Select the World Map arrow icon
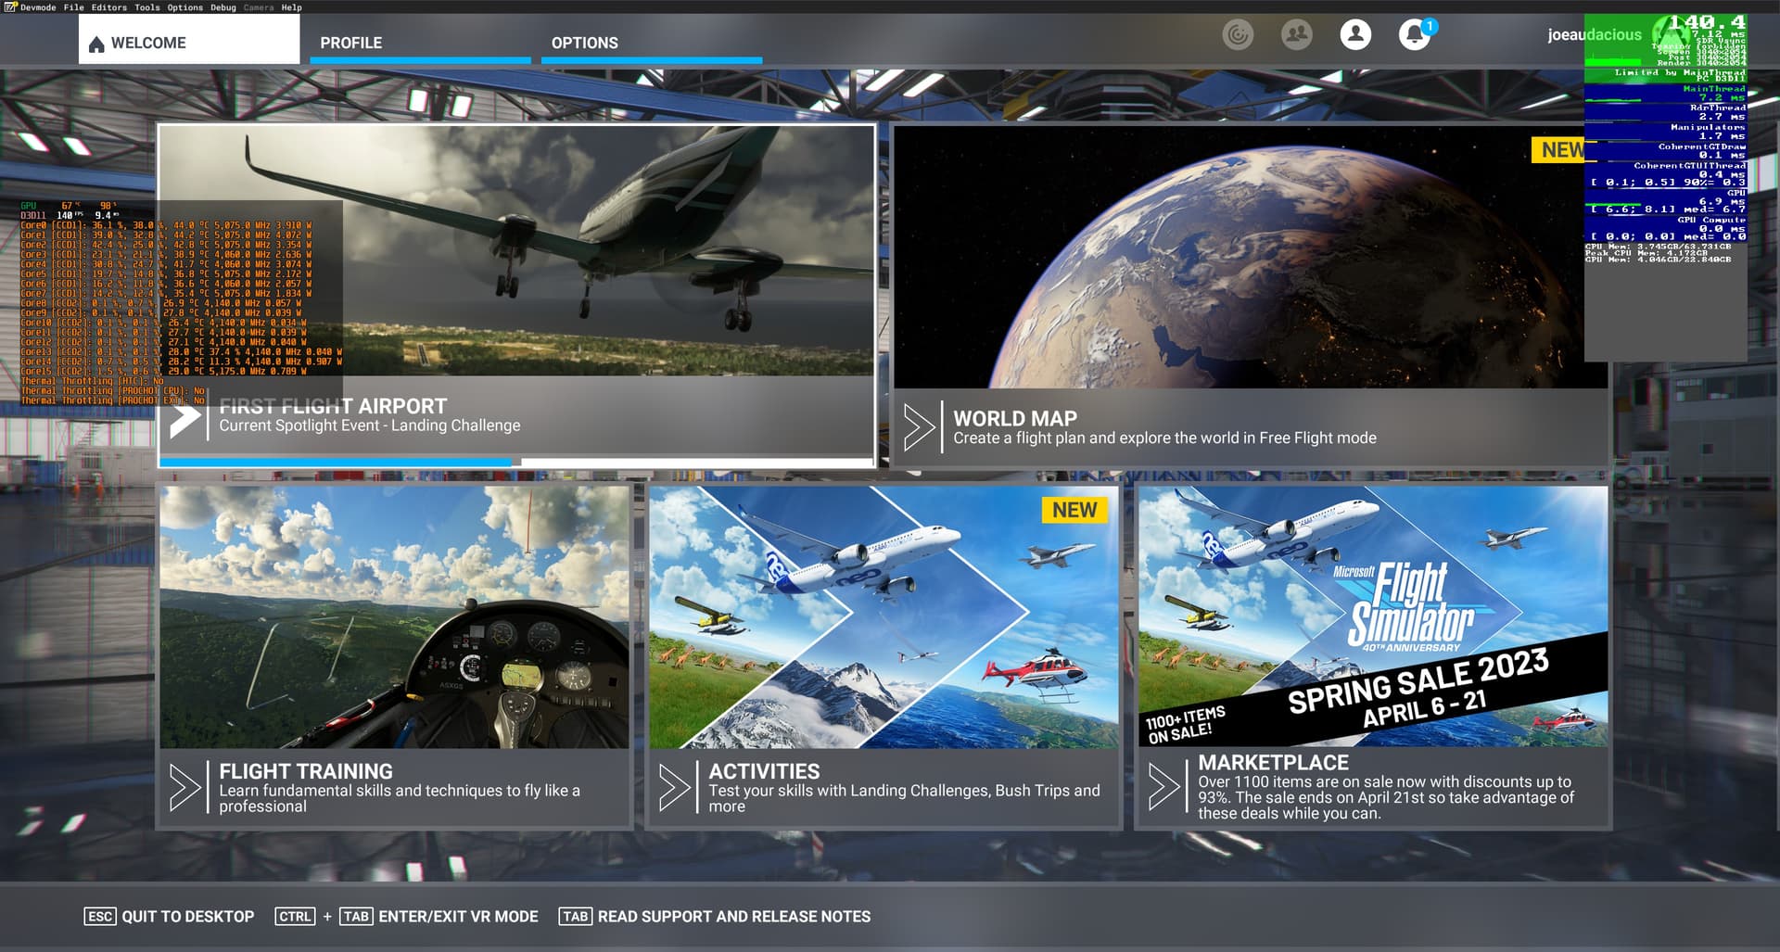1780x952 pixels. coord(920,426)
